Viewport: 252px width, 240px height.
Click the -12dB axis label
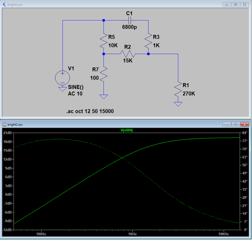(x=7, y=230)
